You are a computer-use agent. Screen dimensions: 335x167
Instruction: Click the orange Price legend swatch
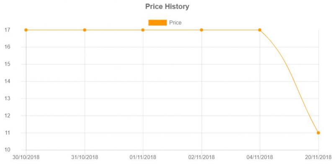[157, 23]
